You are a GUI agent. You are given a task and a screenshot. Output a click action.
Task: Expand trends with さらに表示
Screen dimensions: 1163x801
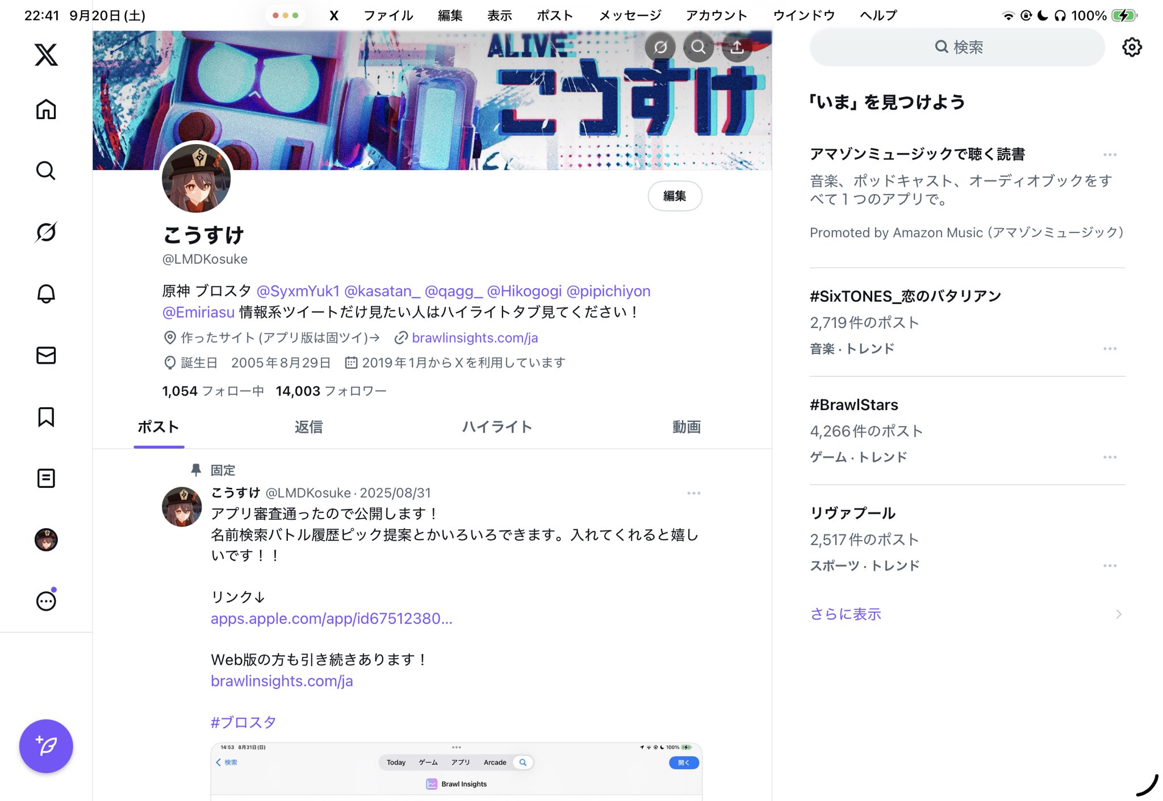click(x=846, y=614)
